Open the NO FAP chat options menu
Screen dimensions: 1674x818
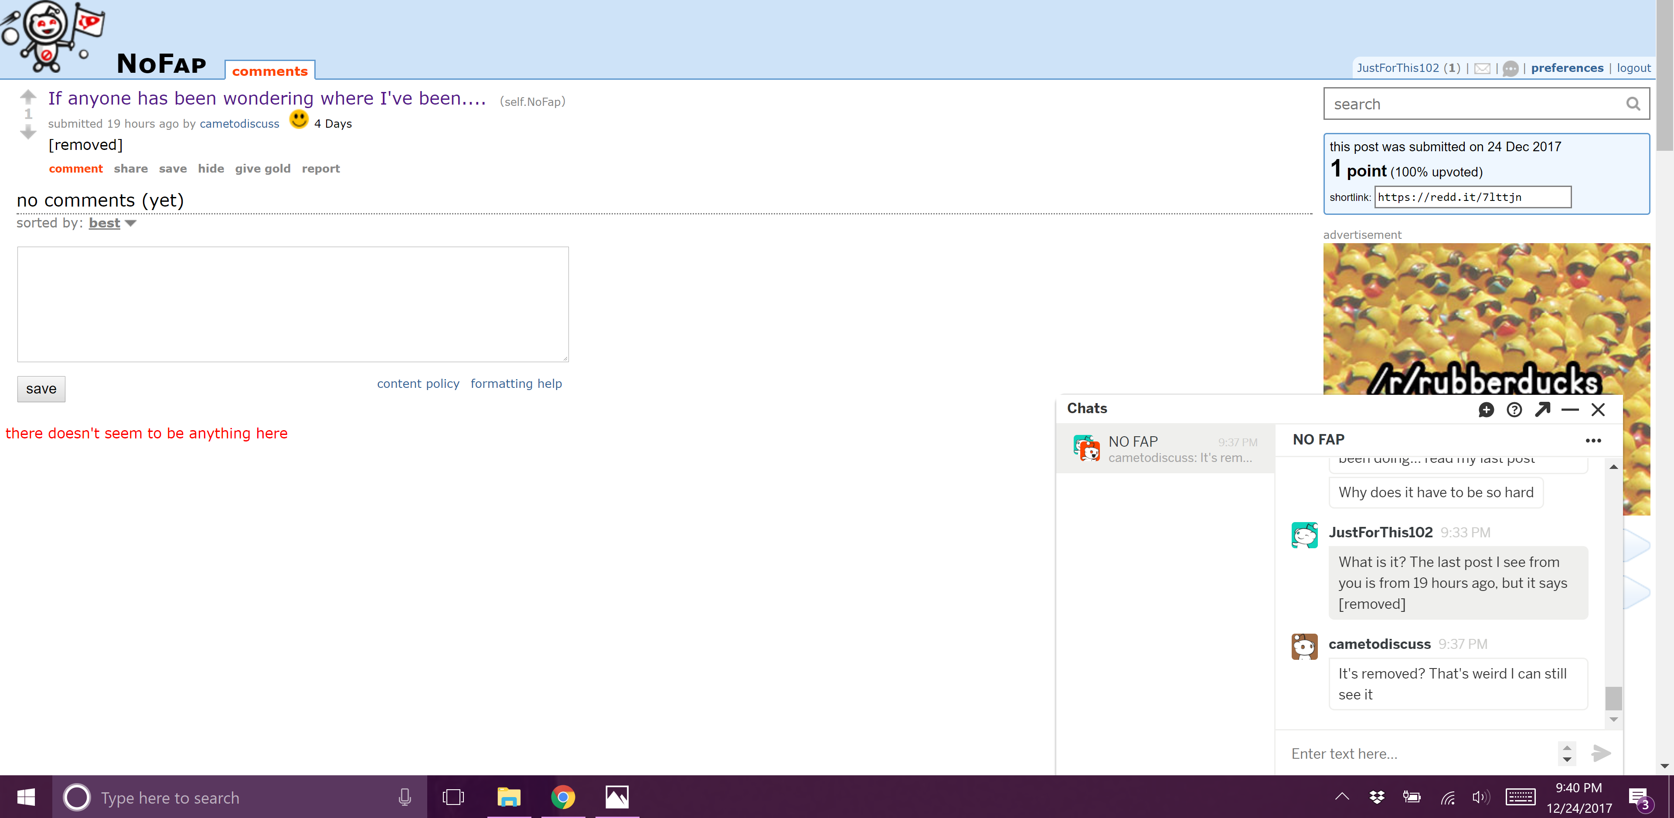(1593, 441)
